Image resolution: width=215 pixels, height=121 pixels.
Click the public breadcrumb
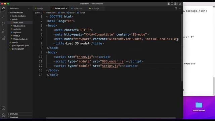38,13
